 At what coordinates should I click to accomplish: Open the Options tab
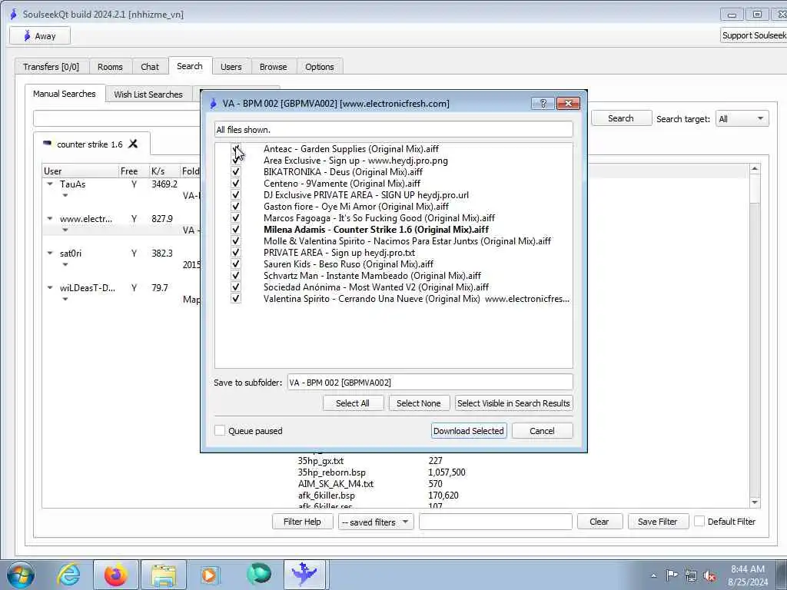click(x=319, y=67)
